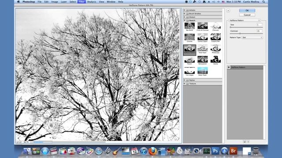
Task: Click the new effect layer icon
Action: [245, 142]
